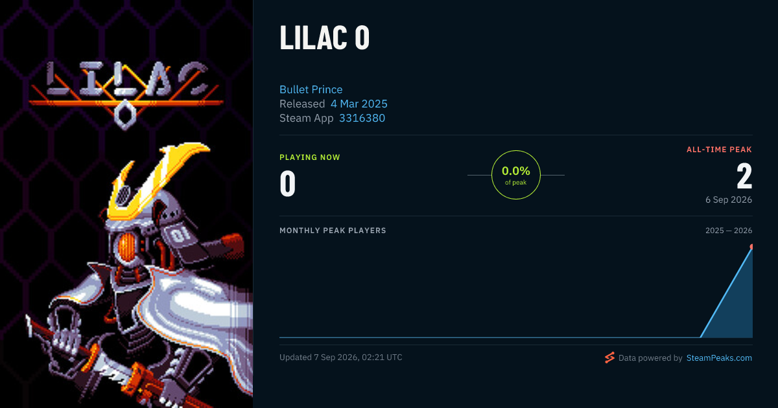This screenshot has width=778, height=408.
Task: Open the SteamPeaks.com link
Action: [x=719, y=357]
